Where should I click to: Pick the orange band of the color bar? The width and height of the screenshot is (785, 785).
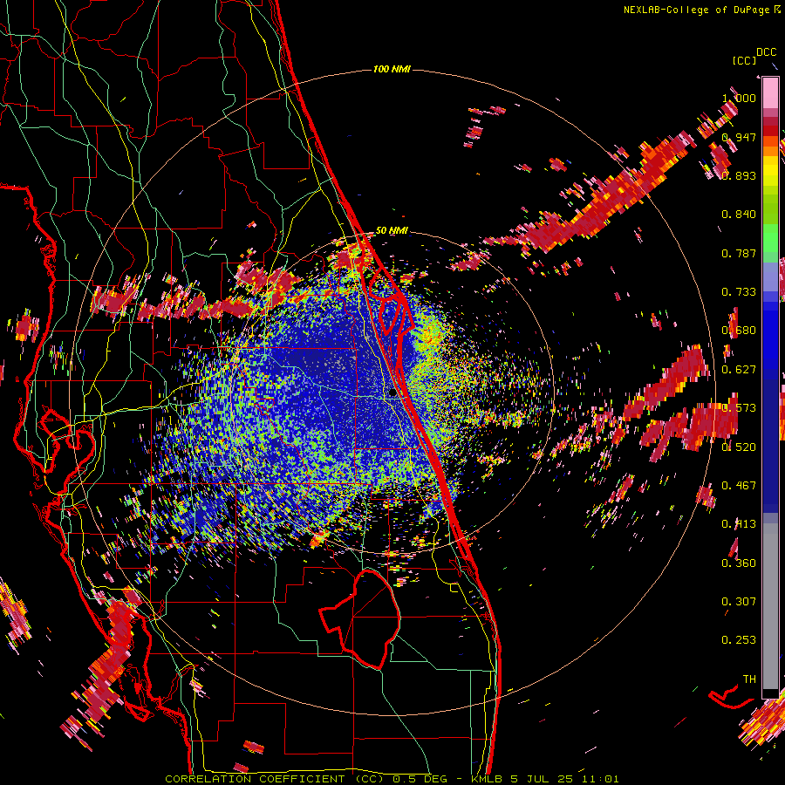pyautogui.click(x=770, y=149)
